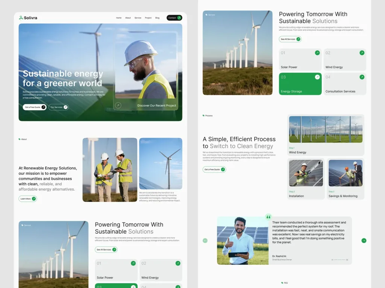The height and width of the screenshot is (288, 385).
Task: Open the Installation step thumbnail
Action: [x=306, y=173]
